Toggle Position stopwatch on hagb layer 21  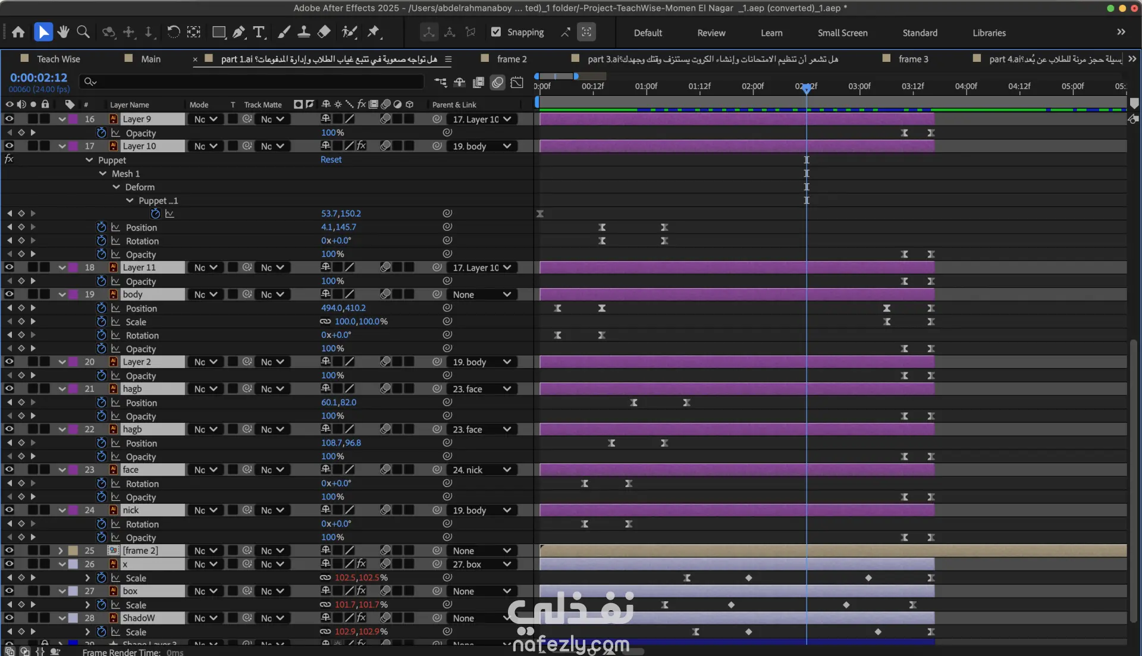pyautogui.click(x=101, y=403)
